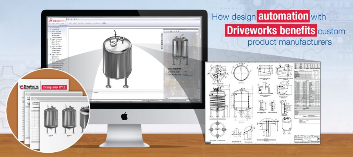The width and height of the screenshot is (353, 157).
Task: Open Define Tables in the task tree
Action: coord(56,52)
